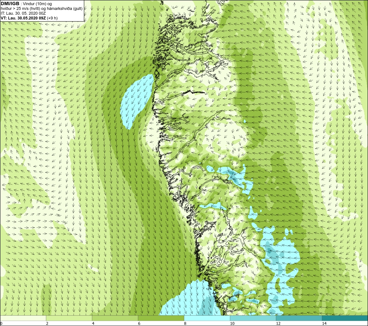Click the 'DMI/IGB' title text
368x326 pixels.
[x=10, y=4]
